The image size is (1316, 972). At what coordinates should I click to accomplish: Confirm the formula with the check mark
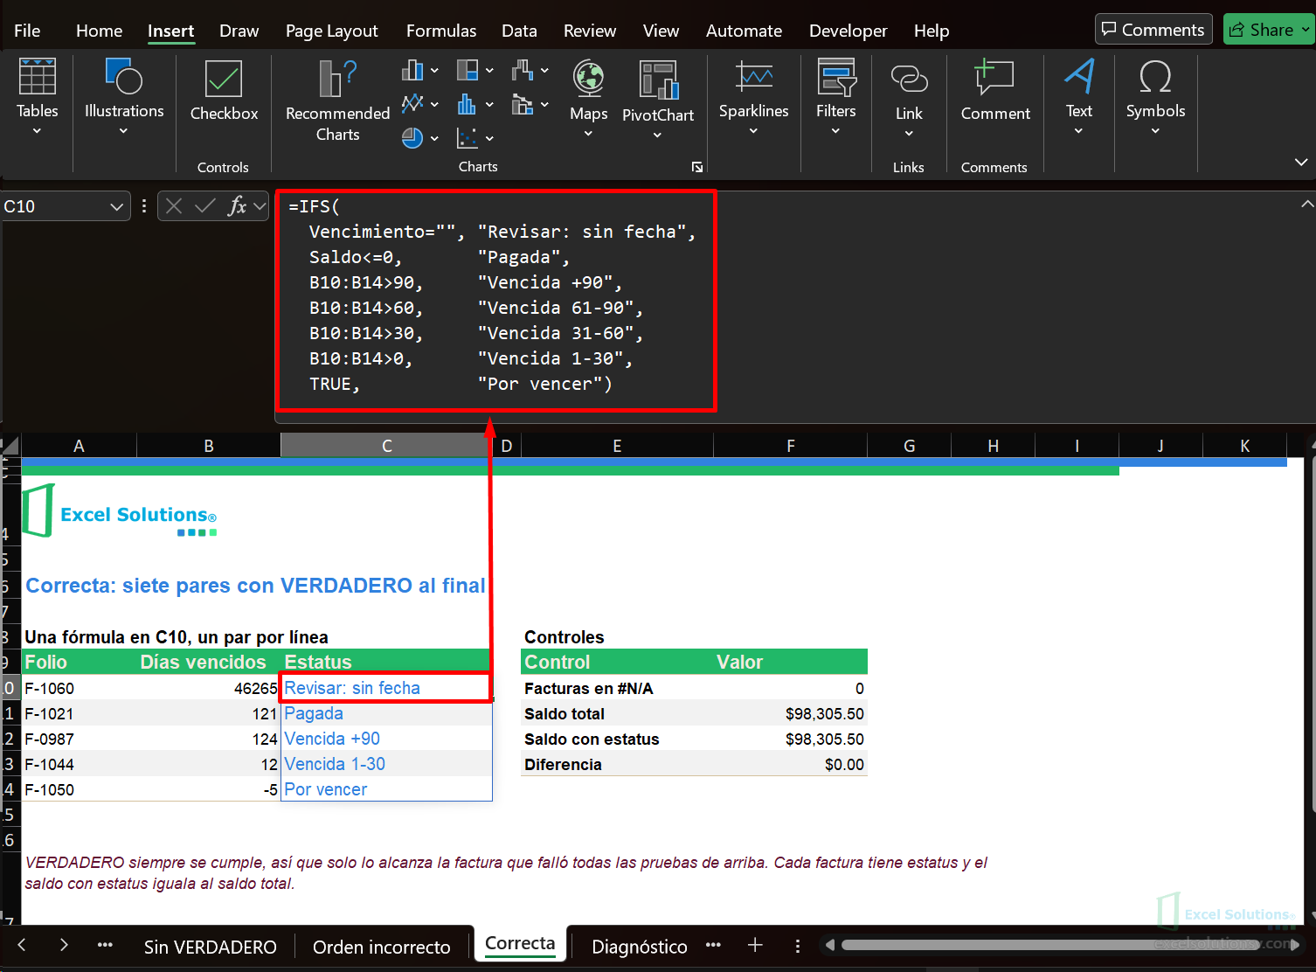[205, 206]
